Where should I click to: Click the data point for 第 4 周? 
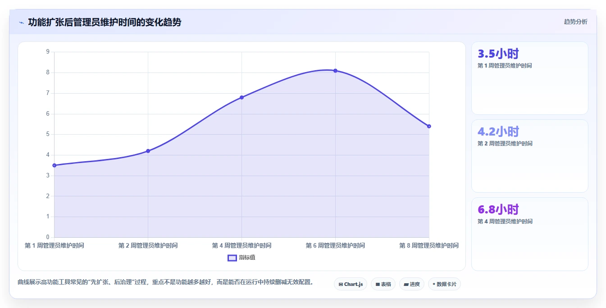(241, 97)
